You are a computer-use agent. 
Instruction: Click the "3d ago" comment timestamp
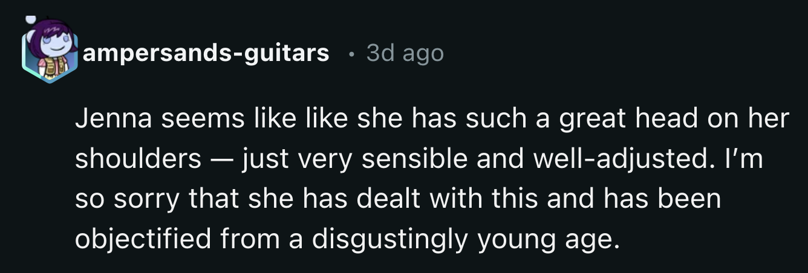pos(405,53)
